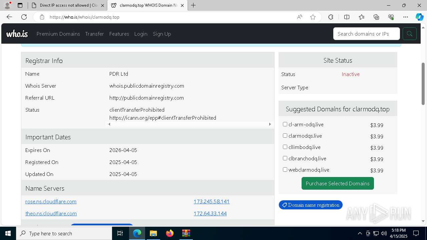This screenshot has width=427, height=240.
Task: Open WinRAR from taskbar
Action: click(x=186, y=233)
